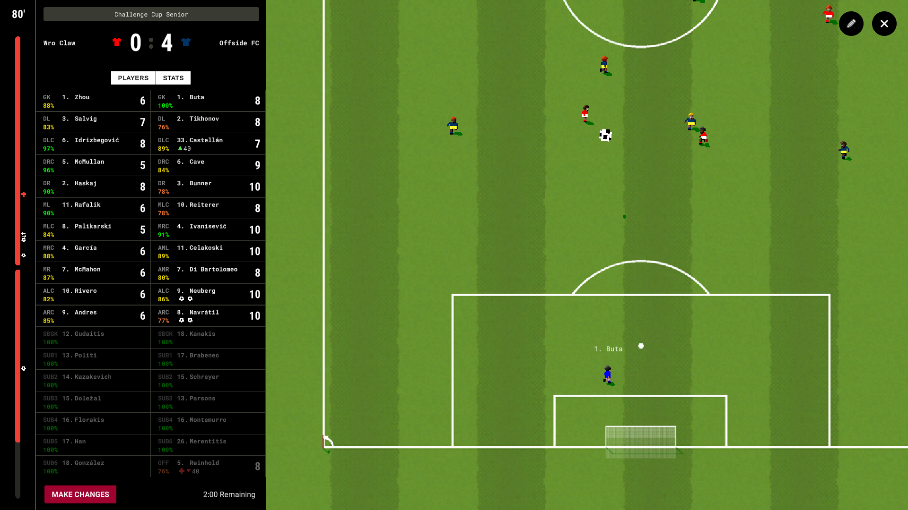Click the second gear icon for Navrátil
The image size is (908, 510).
pyautogui.click(x=190, y=320)
